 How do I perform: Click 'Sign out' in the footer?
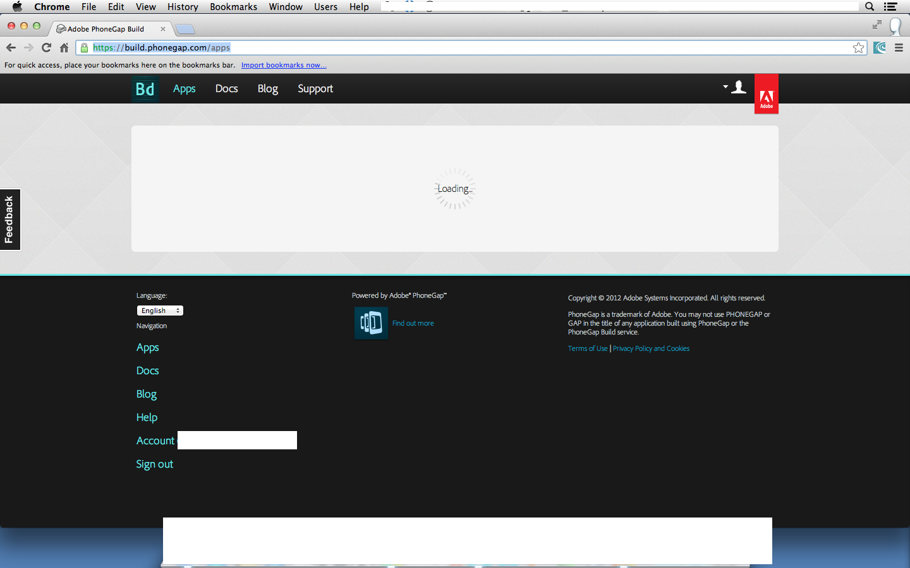click(x=154, y=464)
